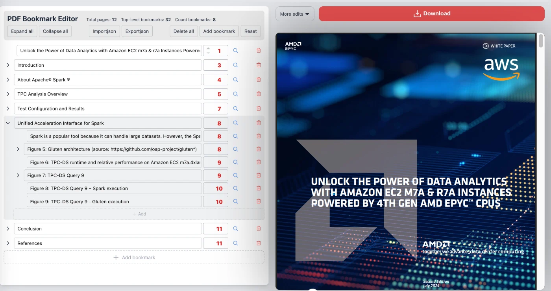Viewport: 551px width, 291px height.
Task: Delete Figure 8: TPC-DS Query 9 Spark execution bookmark
Action: point(259,188)
